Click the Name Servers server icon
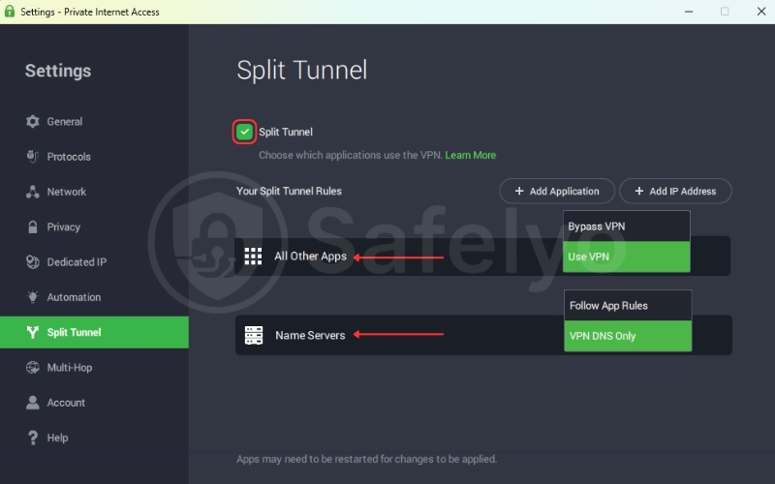The height and width of the screenshot is (484, 775). coord(254,335)
